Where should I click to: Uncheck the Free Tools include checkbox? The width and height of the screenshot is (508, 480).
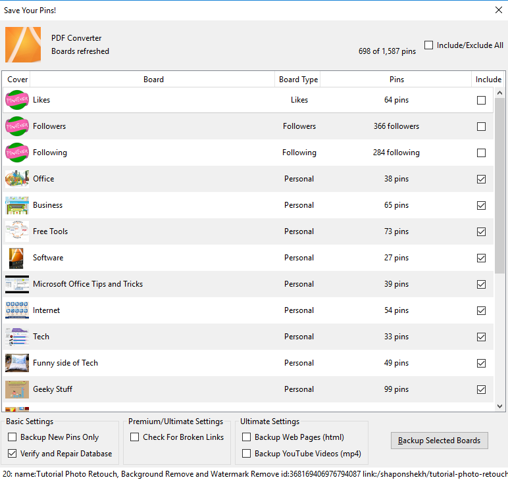click(x=482, y=231)
